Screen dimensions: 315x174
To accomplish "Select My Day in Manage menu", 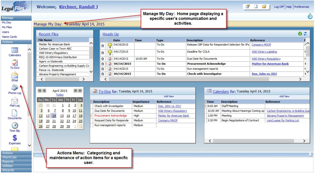I will point(7,23).
